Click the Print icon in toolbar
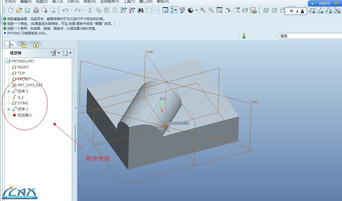Screen dimensions: 342x201 [x=36, y=10]
